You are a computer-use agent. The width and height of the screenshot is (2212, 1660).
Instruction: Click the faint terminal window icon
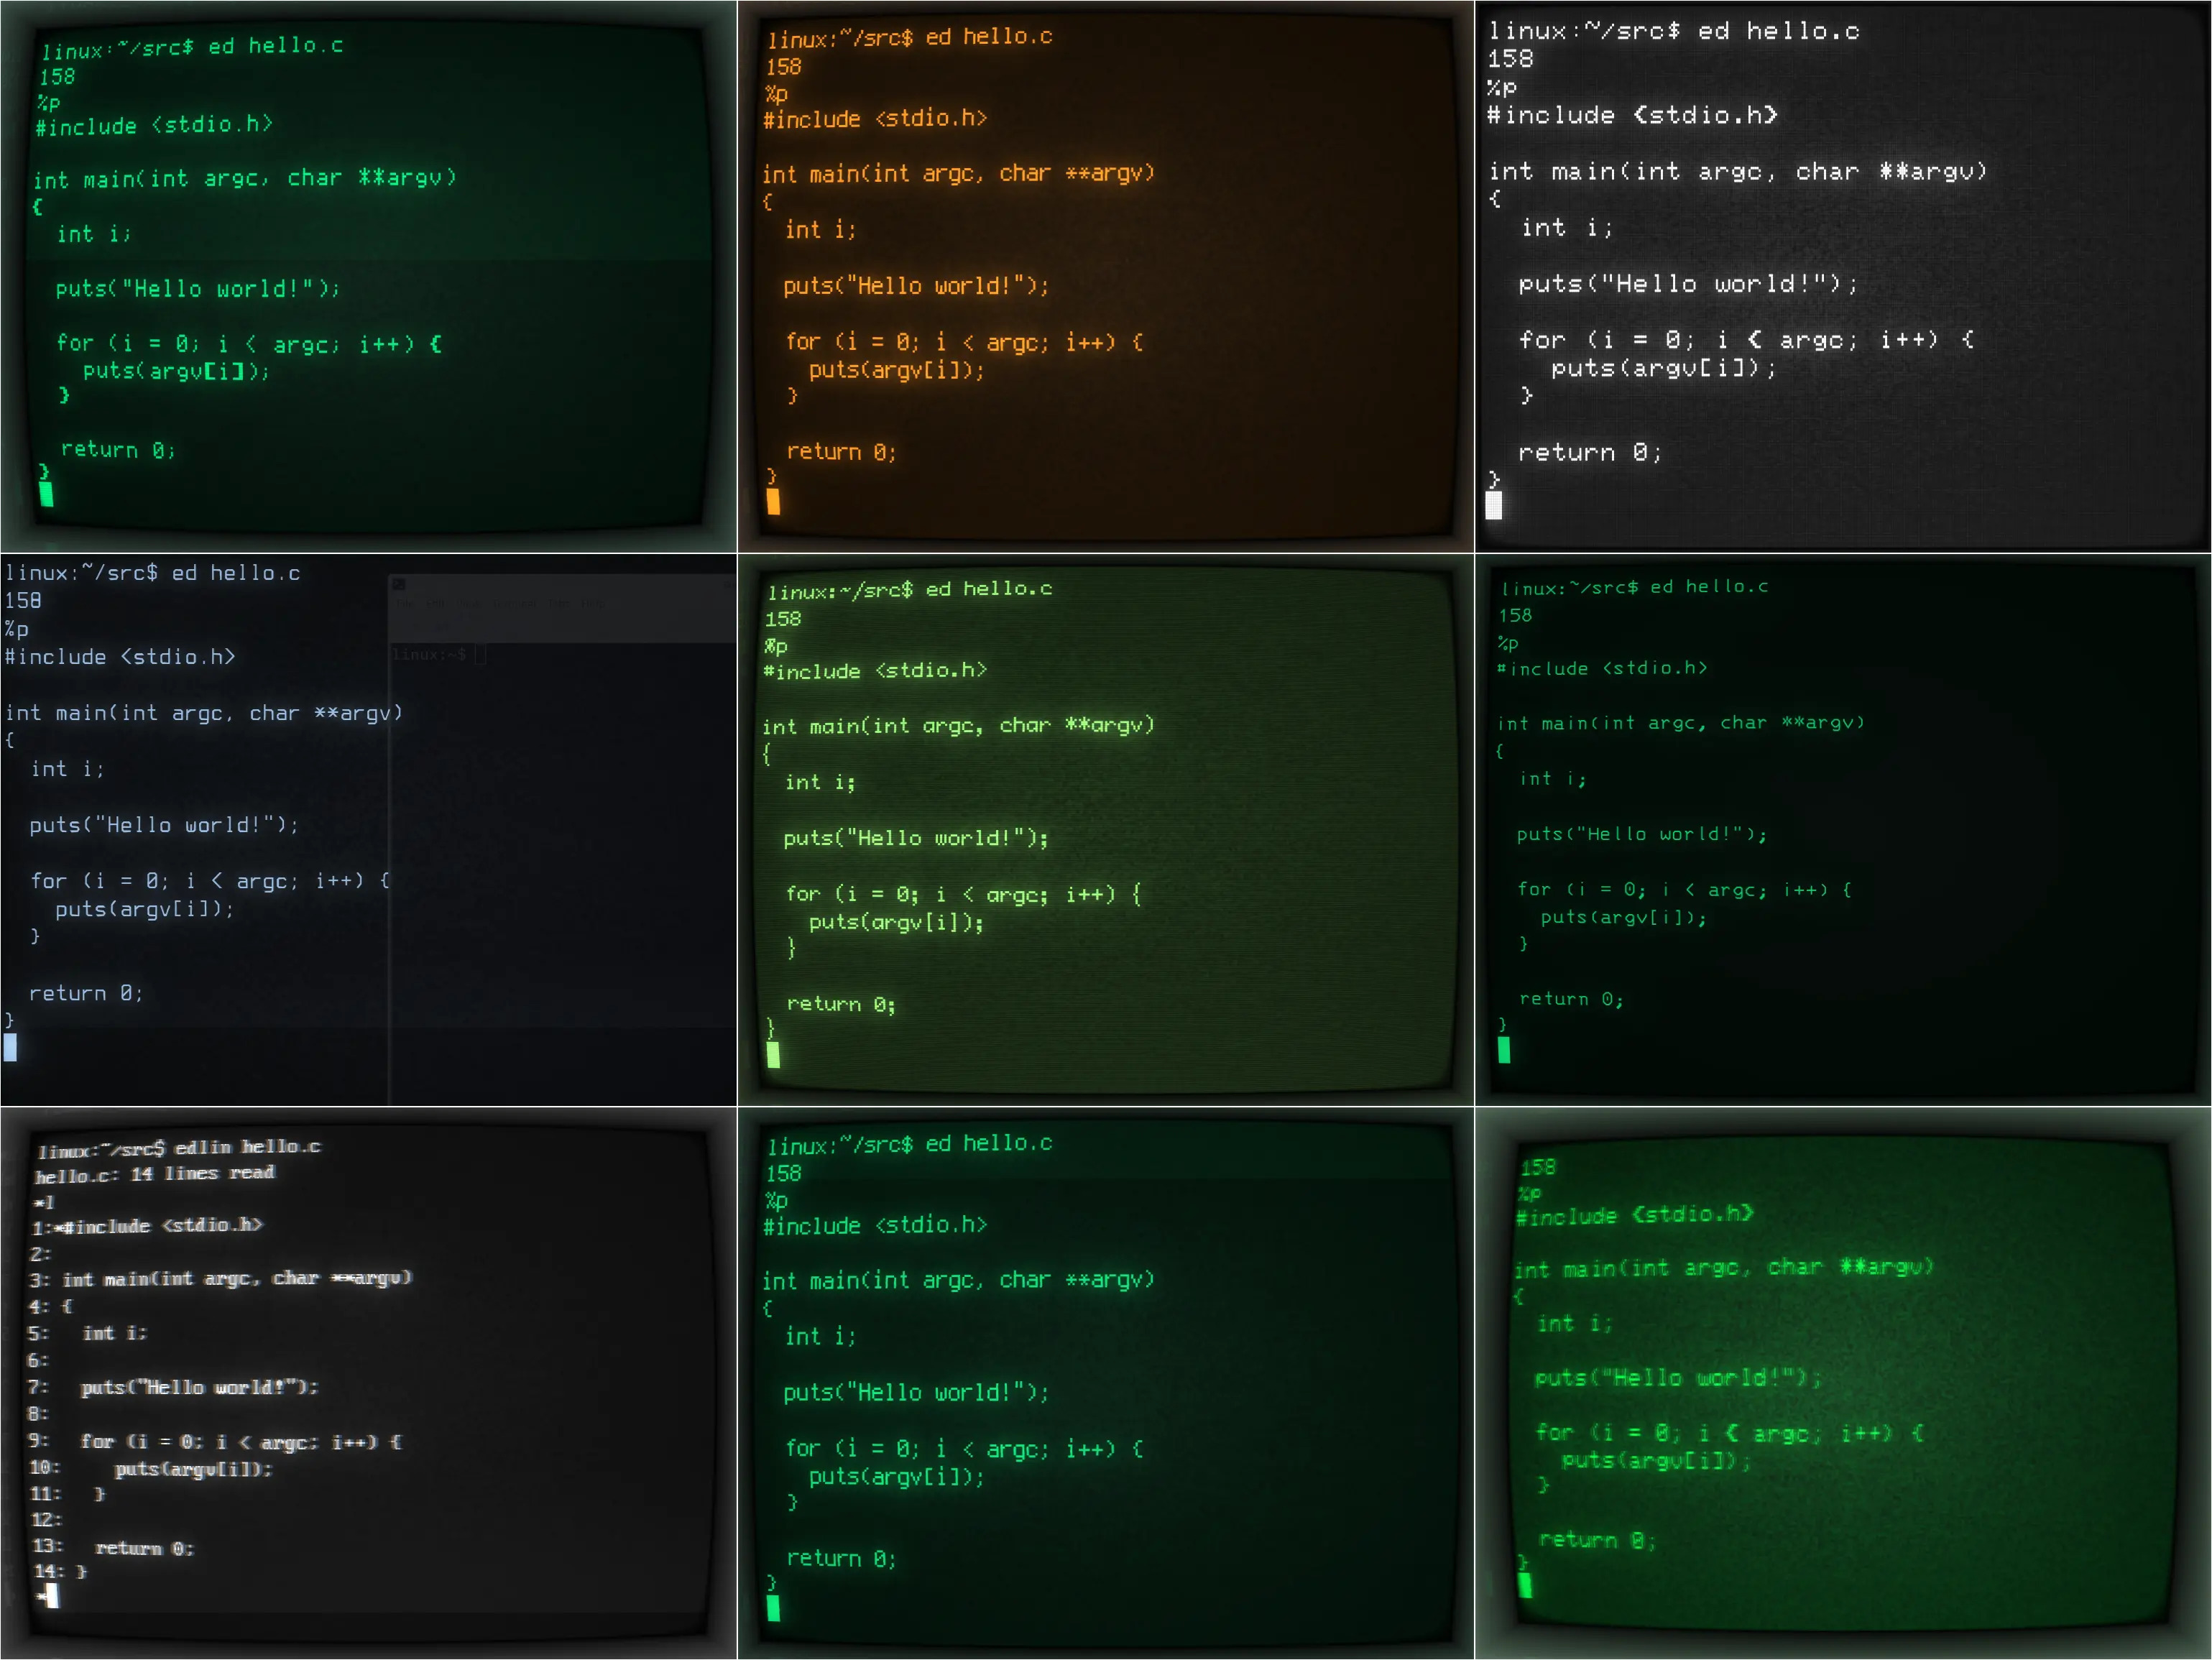399,585
